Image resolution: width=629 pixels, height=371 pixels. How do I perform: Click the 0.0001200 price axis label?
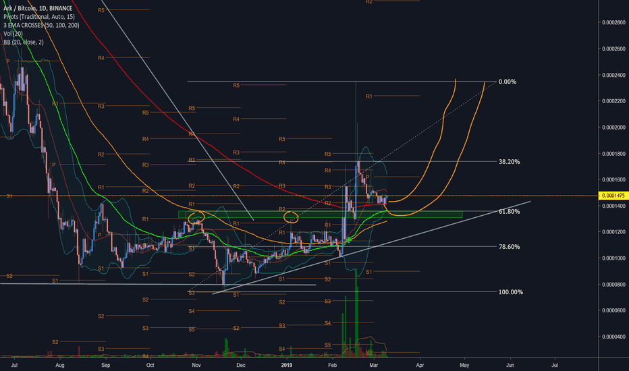(613, 232)
